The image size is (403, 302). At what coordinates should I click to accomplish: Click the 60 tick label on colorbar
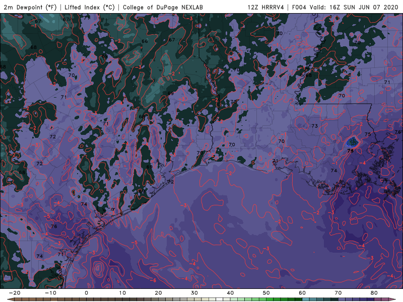tap(302, 293)
